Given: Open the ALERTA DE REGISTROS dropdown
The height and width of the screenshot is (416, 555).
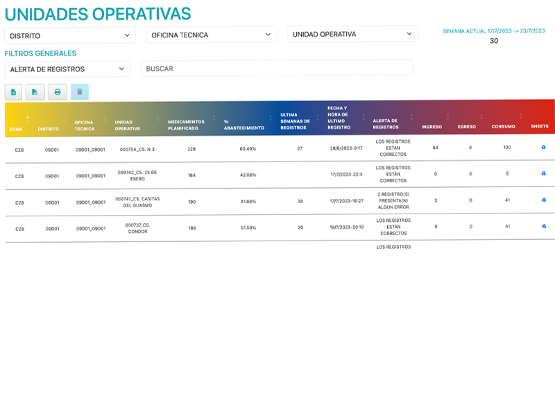Looking at the screenshot, I should pyautogui.click(x=67, y=69).
